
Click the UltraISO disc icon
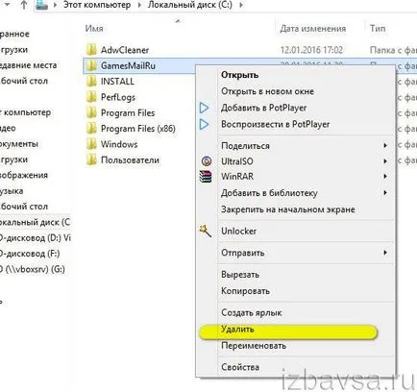point(207,160)
